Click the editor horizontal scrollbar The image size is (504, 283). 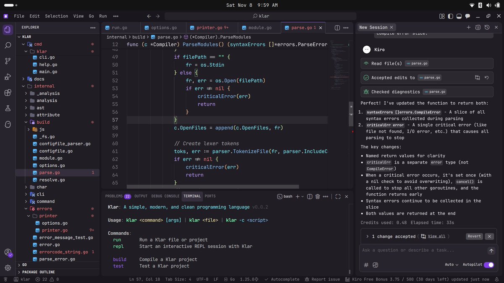213,187
